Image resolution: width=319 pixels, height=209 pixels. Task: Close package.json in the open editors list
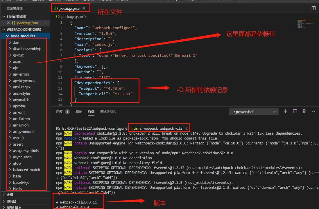[8, 23]
